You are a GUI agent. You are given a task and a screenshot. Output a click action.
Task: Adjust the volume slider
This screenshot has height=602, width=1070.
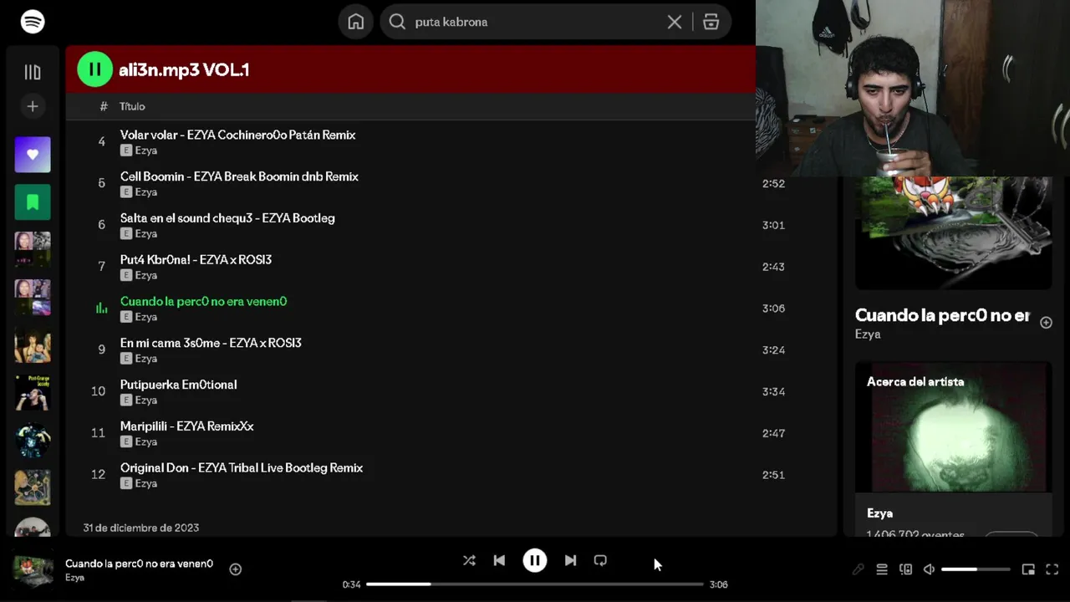point(976,569)
